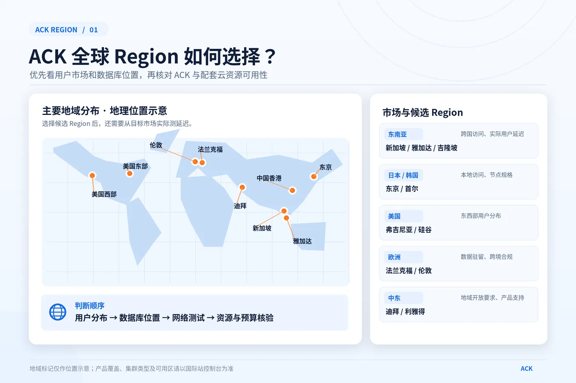Click the 中国香港 orange map marker
Image resolution: width=576 pixels, height=383 pixels.
[293, 190]
